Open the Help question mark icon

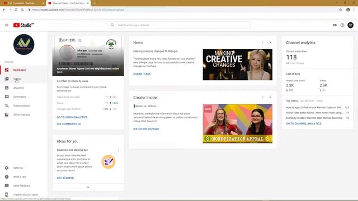[x=342, y=25]
